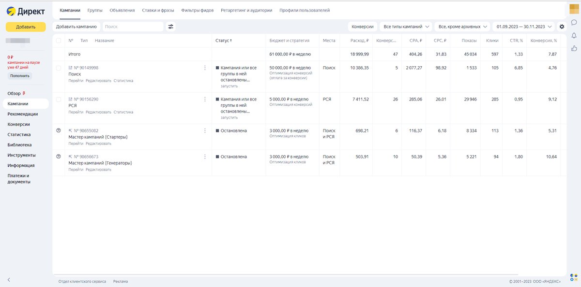The height and width of the screenshot is (287, 581).
Task: Focus the Поиск campaign search field
Action: pyautogui.click(x=133, y=27)
